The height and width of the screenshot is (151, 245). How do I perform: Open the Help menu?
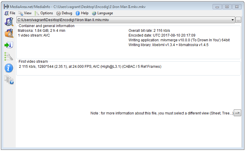(x=82, y=13)
